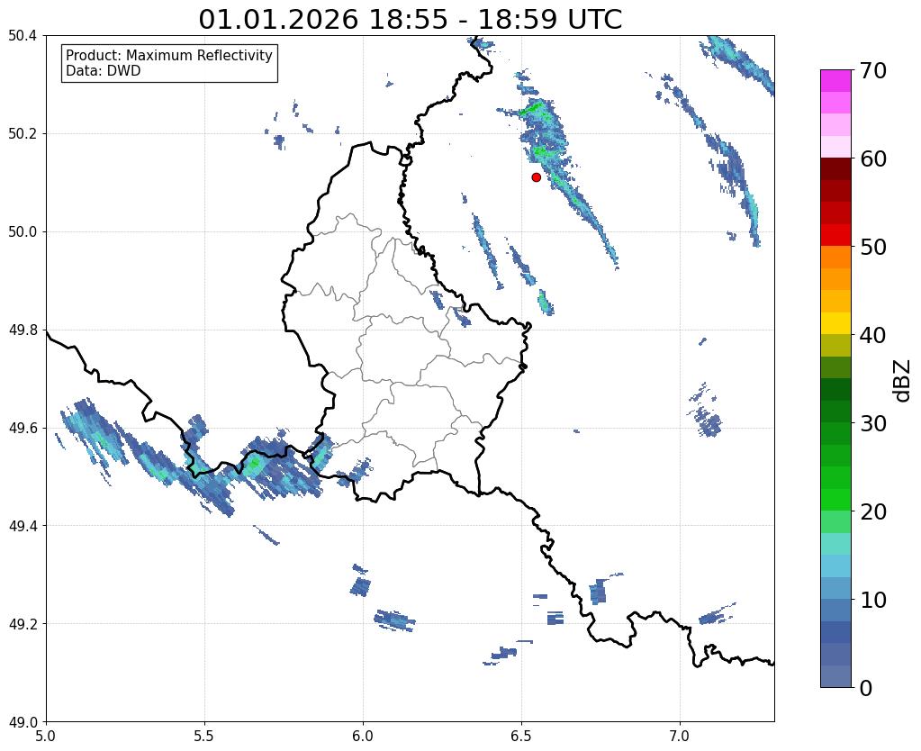Click the 6.0 longitude axis label
This screenshot has height=751, width=921.
[363, 736]
